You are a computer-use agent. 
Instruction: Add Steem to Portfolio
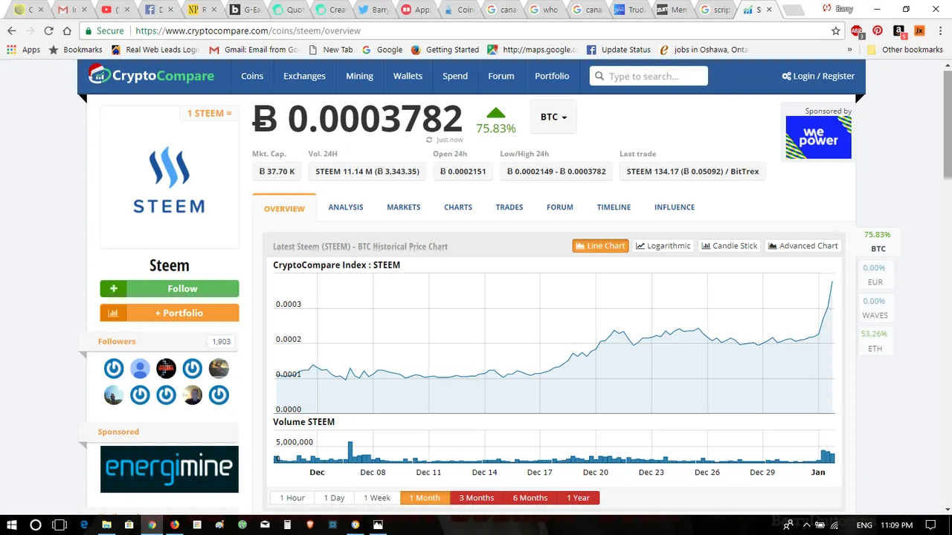[x=170, y=313]
